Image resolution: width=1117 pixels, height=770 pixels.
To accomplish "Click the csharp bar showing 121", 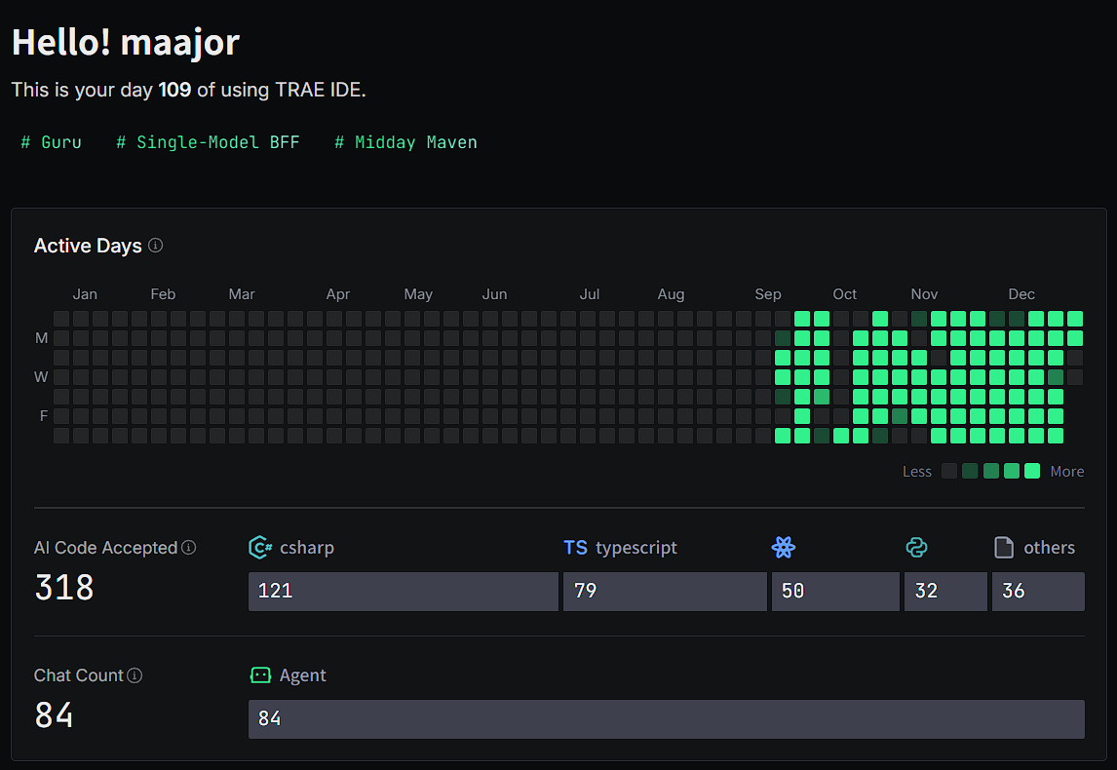I will (x=404, y=592).
